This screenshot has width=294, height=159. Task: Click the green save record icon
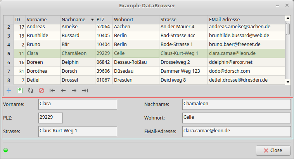tap(20, 91)
